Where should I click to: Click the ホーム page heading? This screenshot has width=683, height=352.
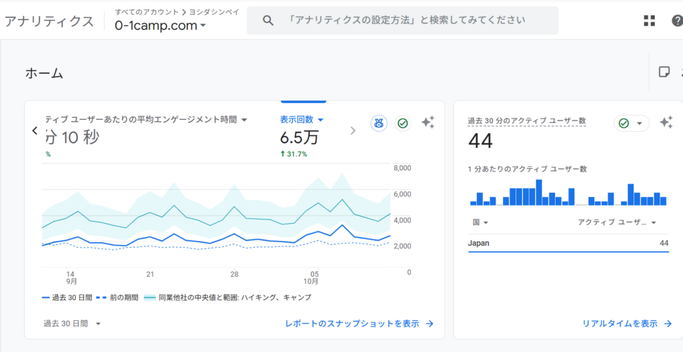click(x=44, y=73)
